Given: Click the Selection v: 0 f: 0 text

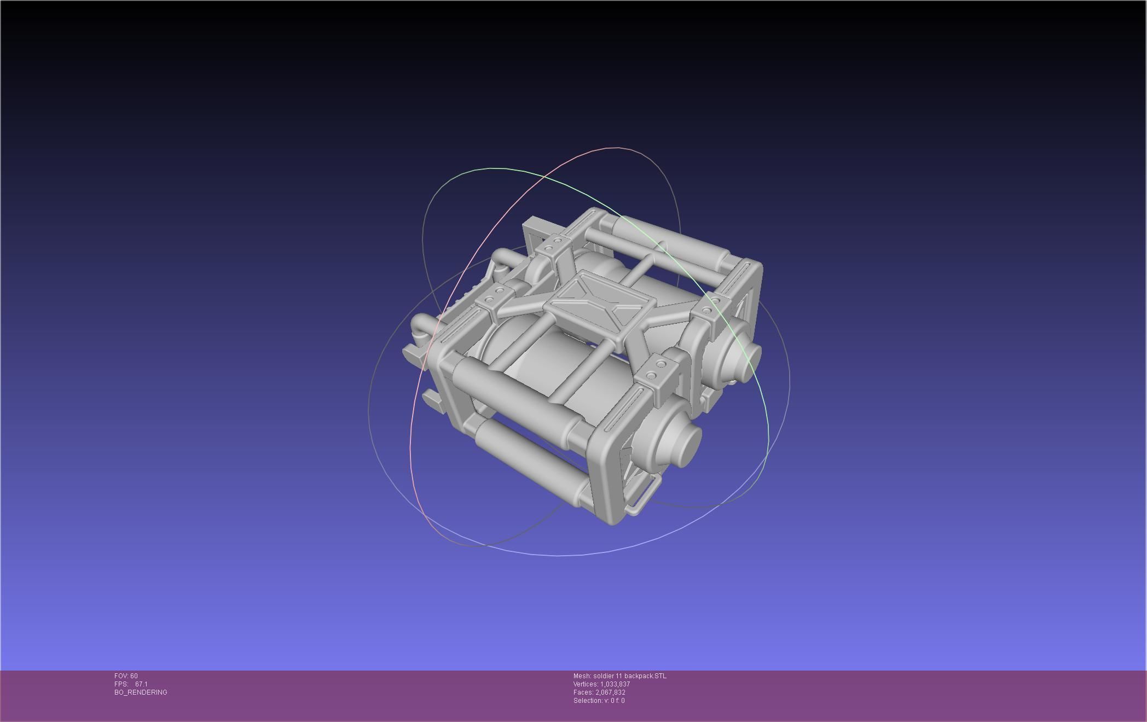Looking at the screenshot, I should (599, 701).
